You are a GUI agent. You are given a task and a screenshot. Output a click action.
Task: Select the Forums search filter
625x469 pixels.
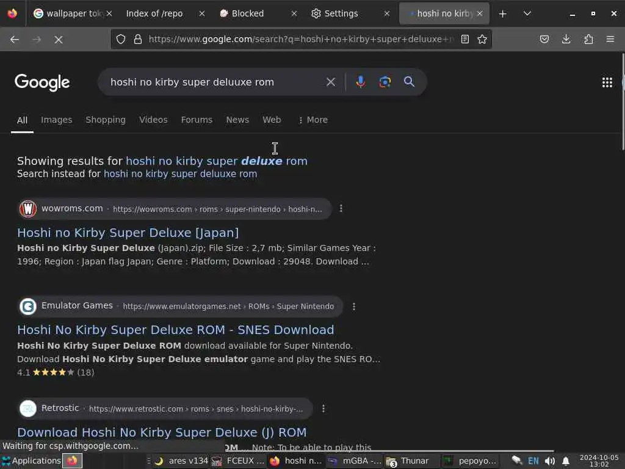tap(197, 120)
